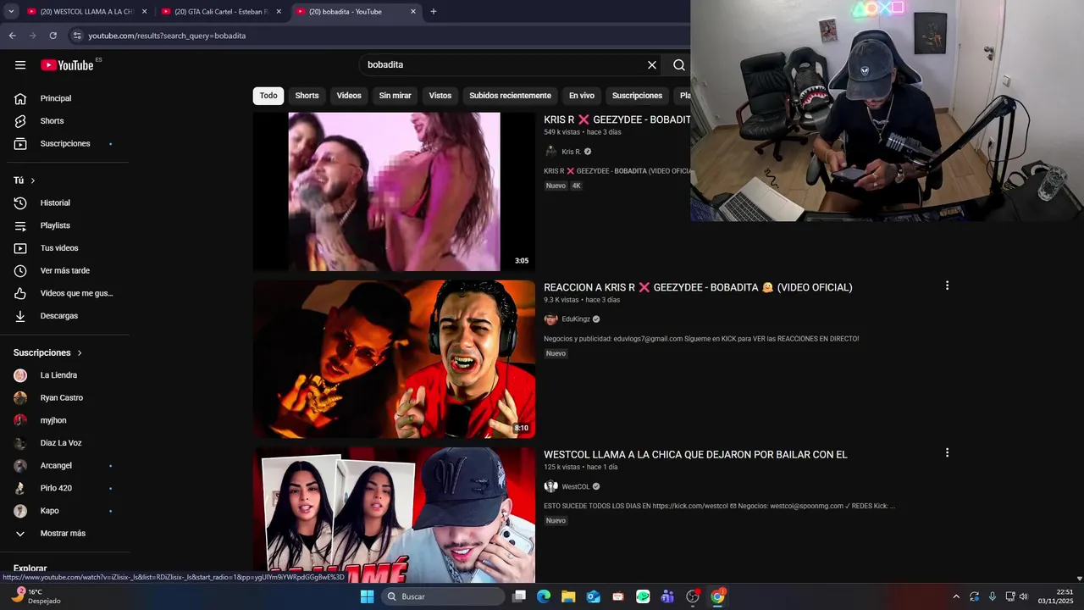Open the browser tab search dropdown

(x=11, y=12)
